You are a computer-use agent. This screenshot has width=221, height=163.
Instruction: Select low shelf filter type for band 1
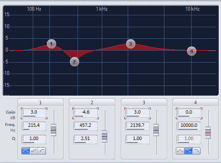34,151
